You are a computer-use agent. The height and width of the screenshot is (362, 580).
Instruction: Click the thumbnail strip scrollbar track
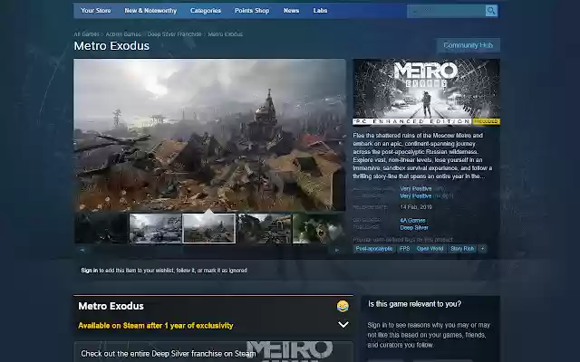[209, 250]
